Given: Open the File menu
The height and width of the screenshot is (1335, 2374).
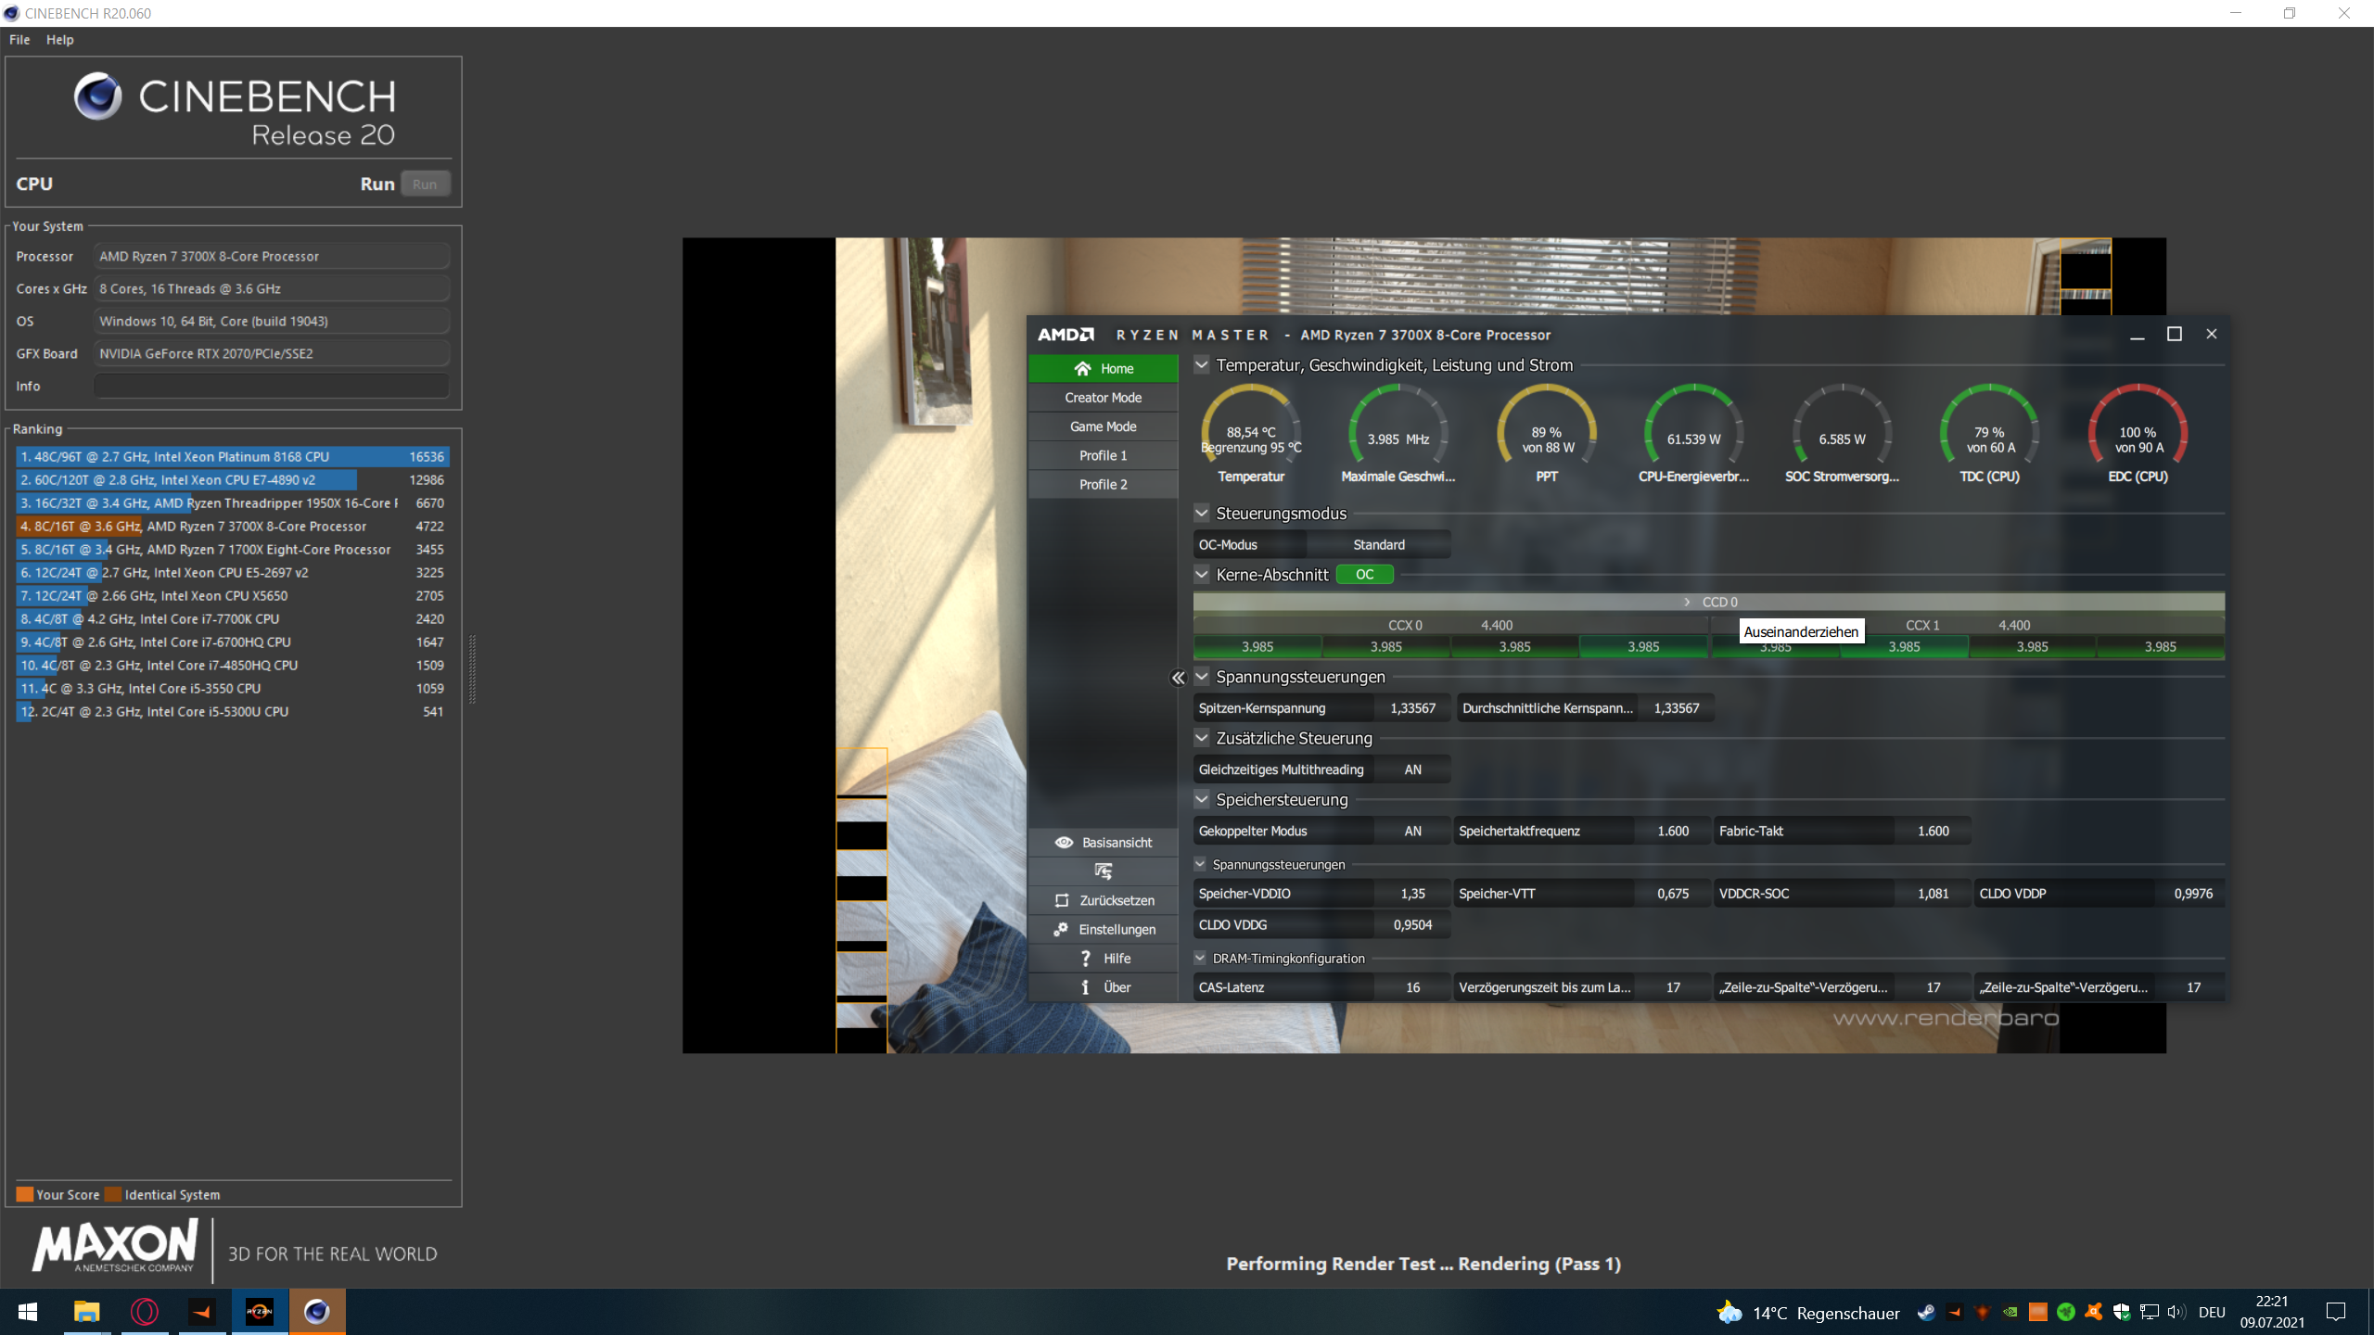Looking at the screenshot, I should [x=19, y=40].
